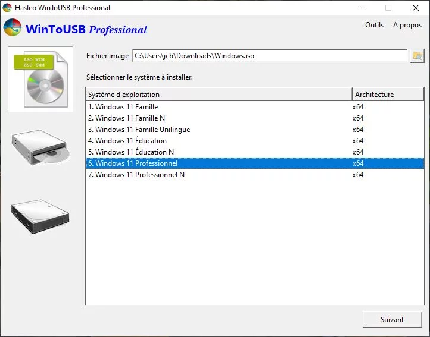
Task: Select row 2. Windows 11 Famille N
Action: 255,118
